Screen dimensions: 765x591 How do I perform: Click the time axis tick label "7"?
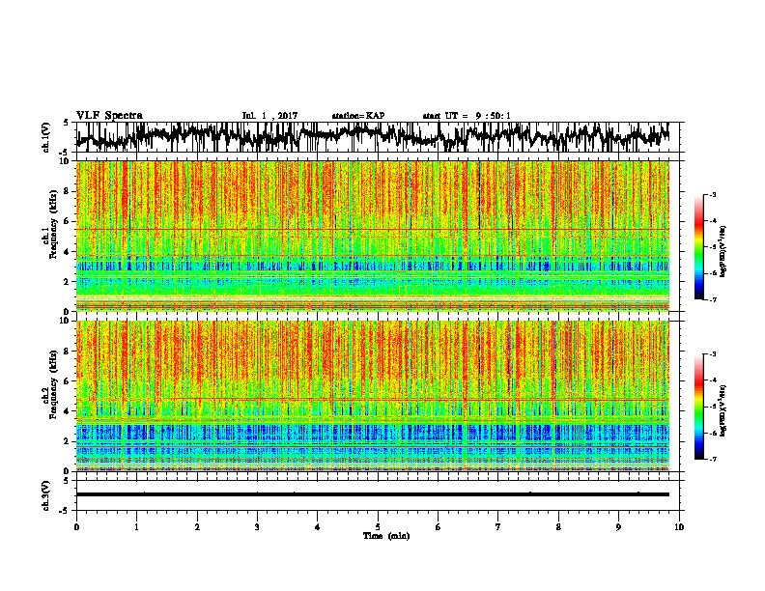[x=498, y=527]
